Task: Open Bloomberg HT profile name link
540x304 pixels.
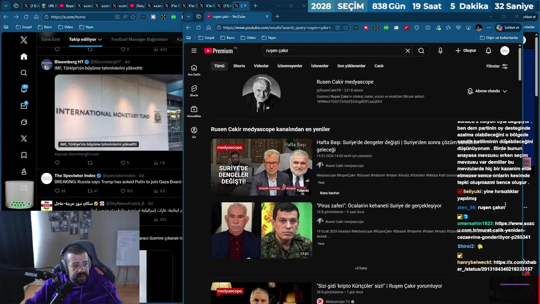Action: (69, 62)
